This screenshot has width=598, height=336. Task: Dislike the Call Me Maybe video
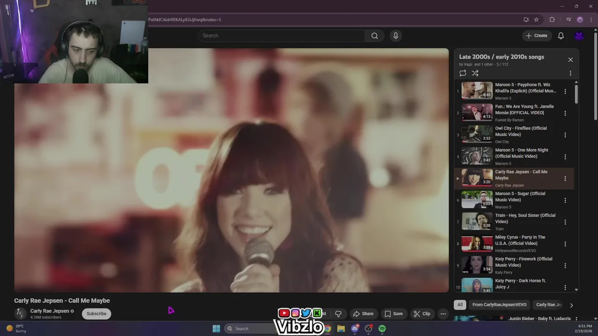[x=339, y=314]
